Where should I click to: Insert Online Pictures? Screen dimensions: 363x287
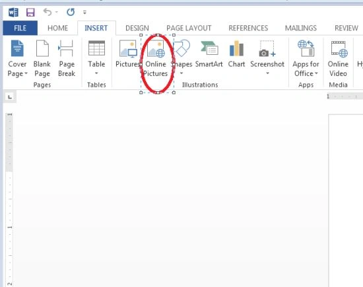[x=156, y=58]
